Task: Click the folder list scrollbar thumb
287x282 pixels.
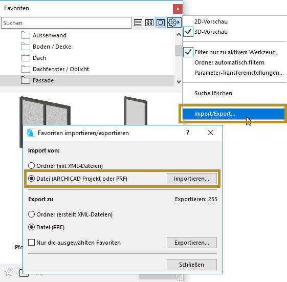Action: (x=179, y=50)
